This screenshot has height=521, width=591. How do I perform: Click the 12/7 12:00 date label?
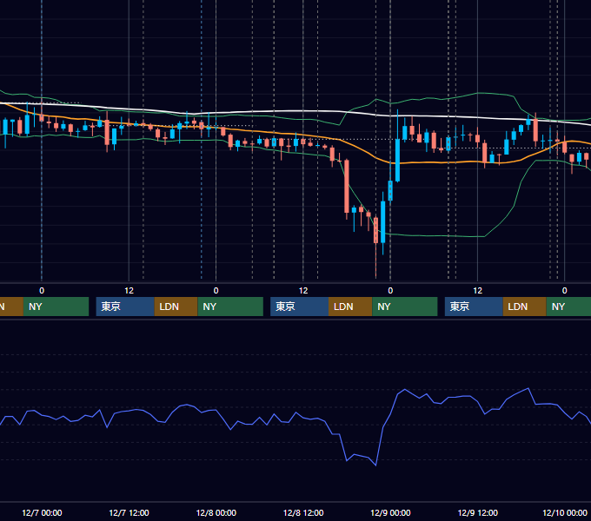(x=129, y=512)
